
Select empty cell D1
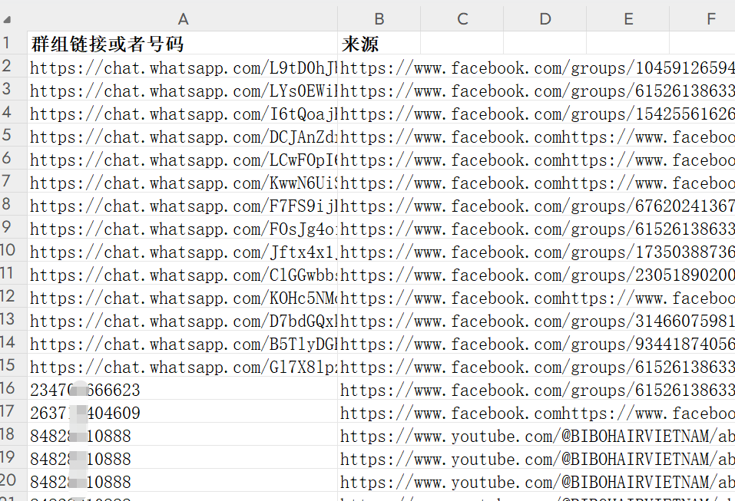click(545, 44)
